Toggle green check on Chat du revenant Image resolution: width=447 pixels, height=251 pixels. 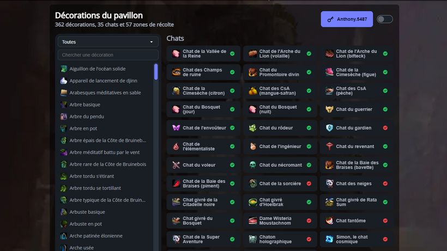point(385,146)
